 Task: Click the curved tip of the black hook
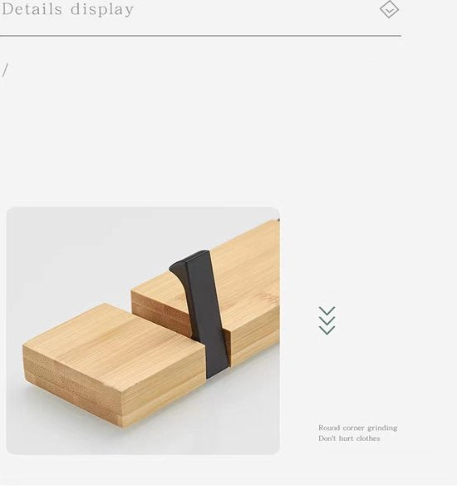(179, 270)
